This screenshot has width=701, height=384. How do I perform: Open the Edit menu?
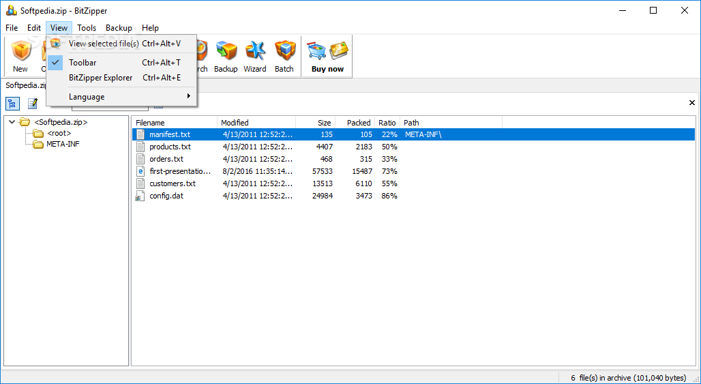coord(34,28)
